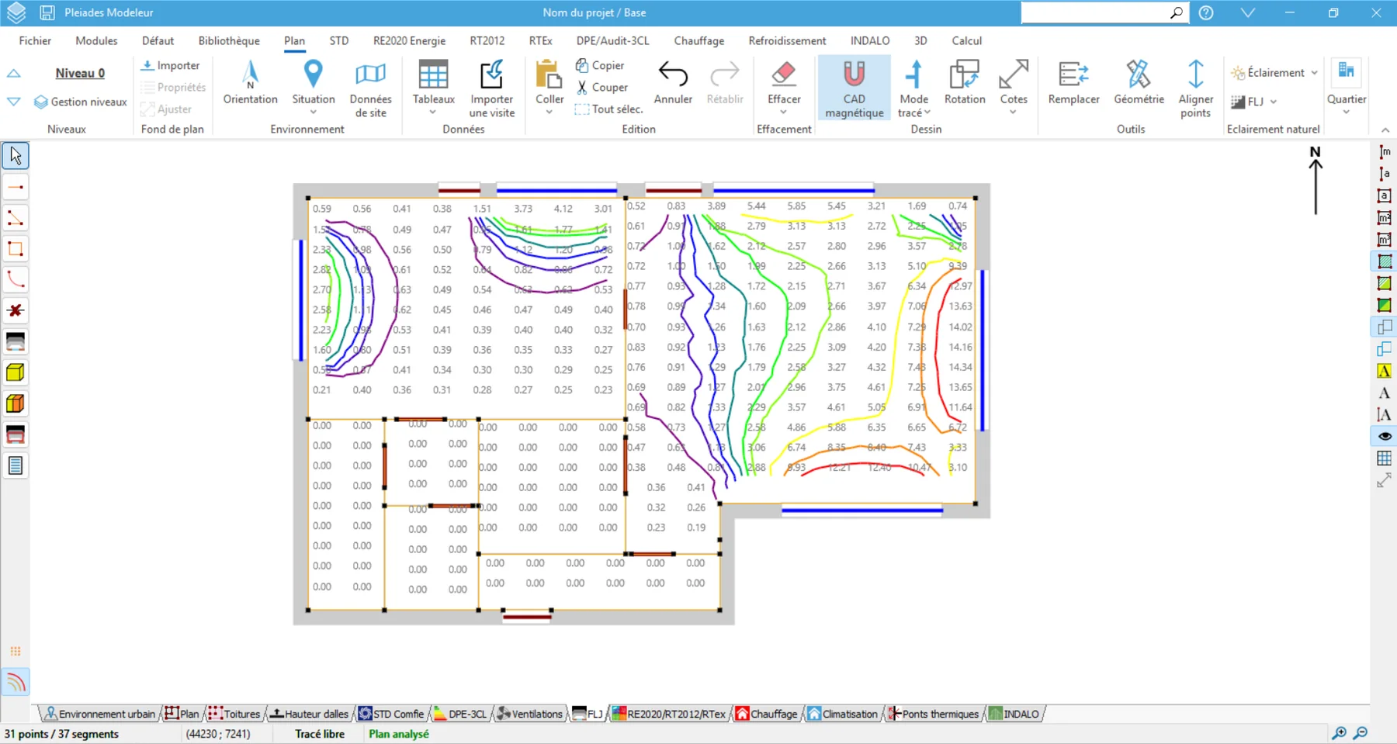
Task: Open Données de site
Action: click(x=370, y=88)
